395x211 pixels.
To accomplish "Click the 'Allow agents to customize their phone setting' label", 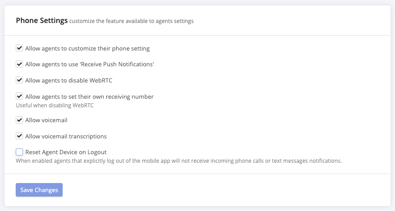I will (87, 48).
